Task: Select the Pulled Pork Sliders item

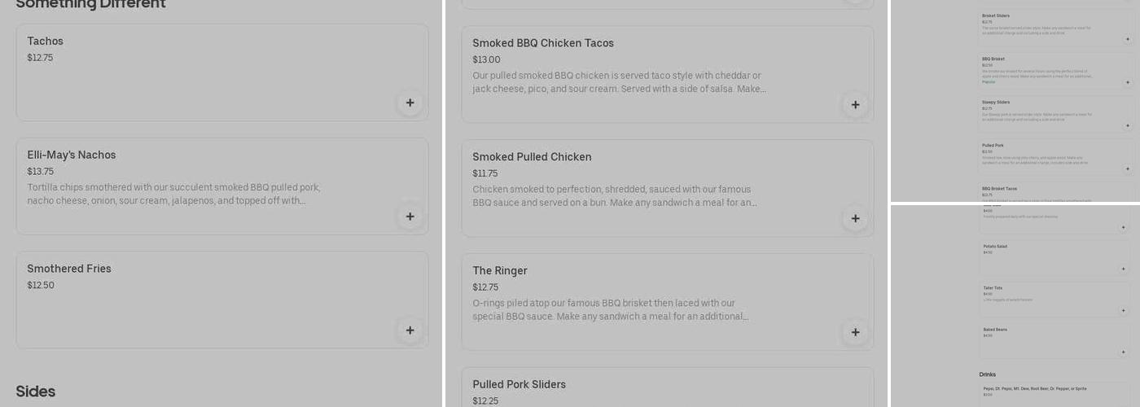Action: (519, 385)
